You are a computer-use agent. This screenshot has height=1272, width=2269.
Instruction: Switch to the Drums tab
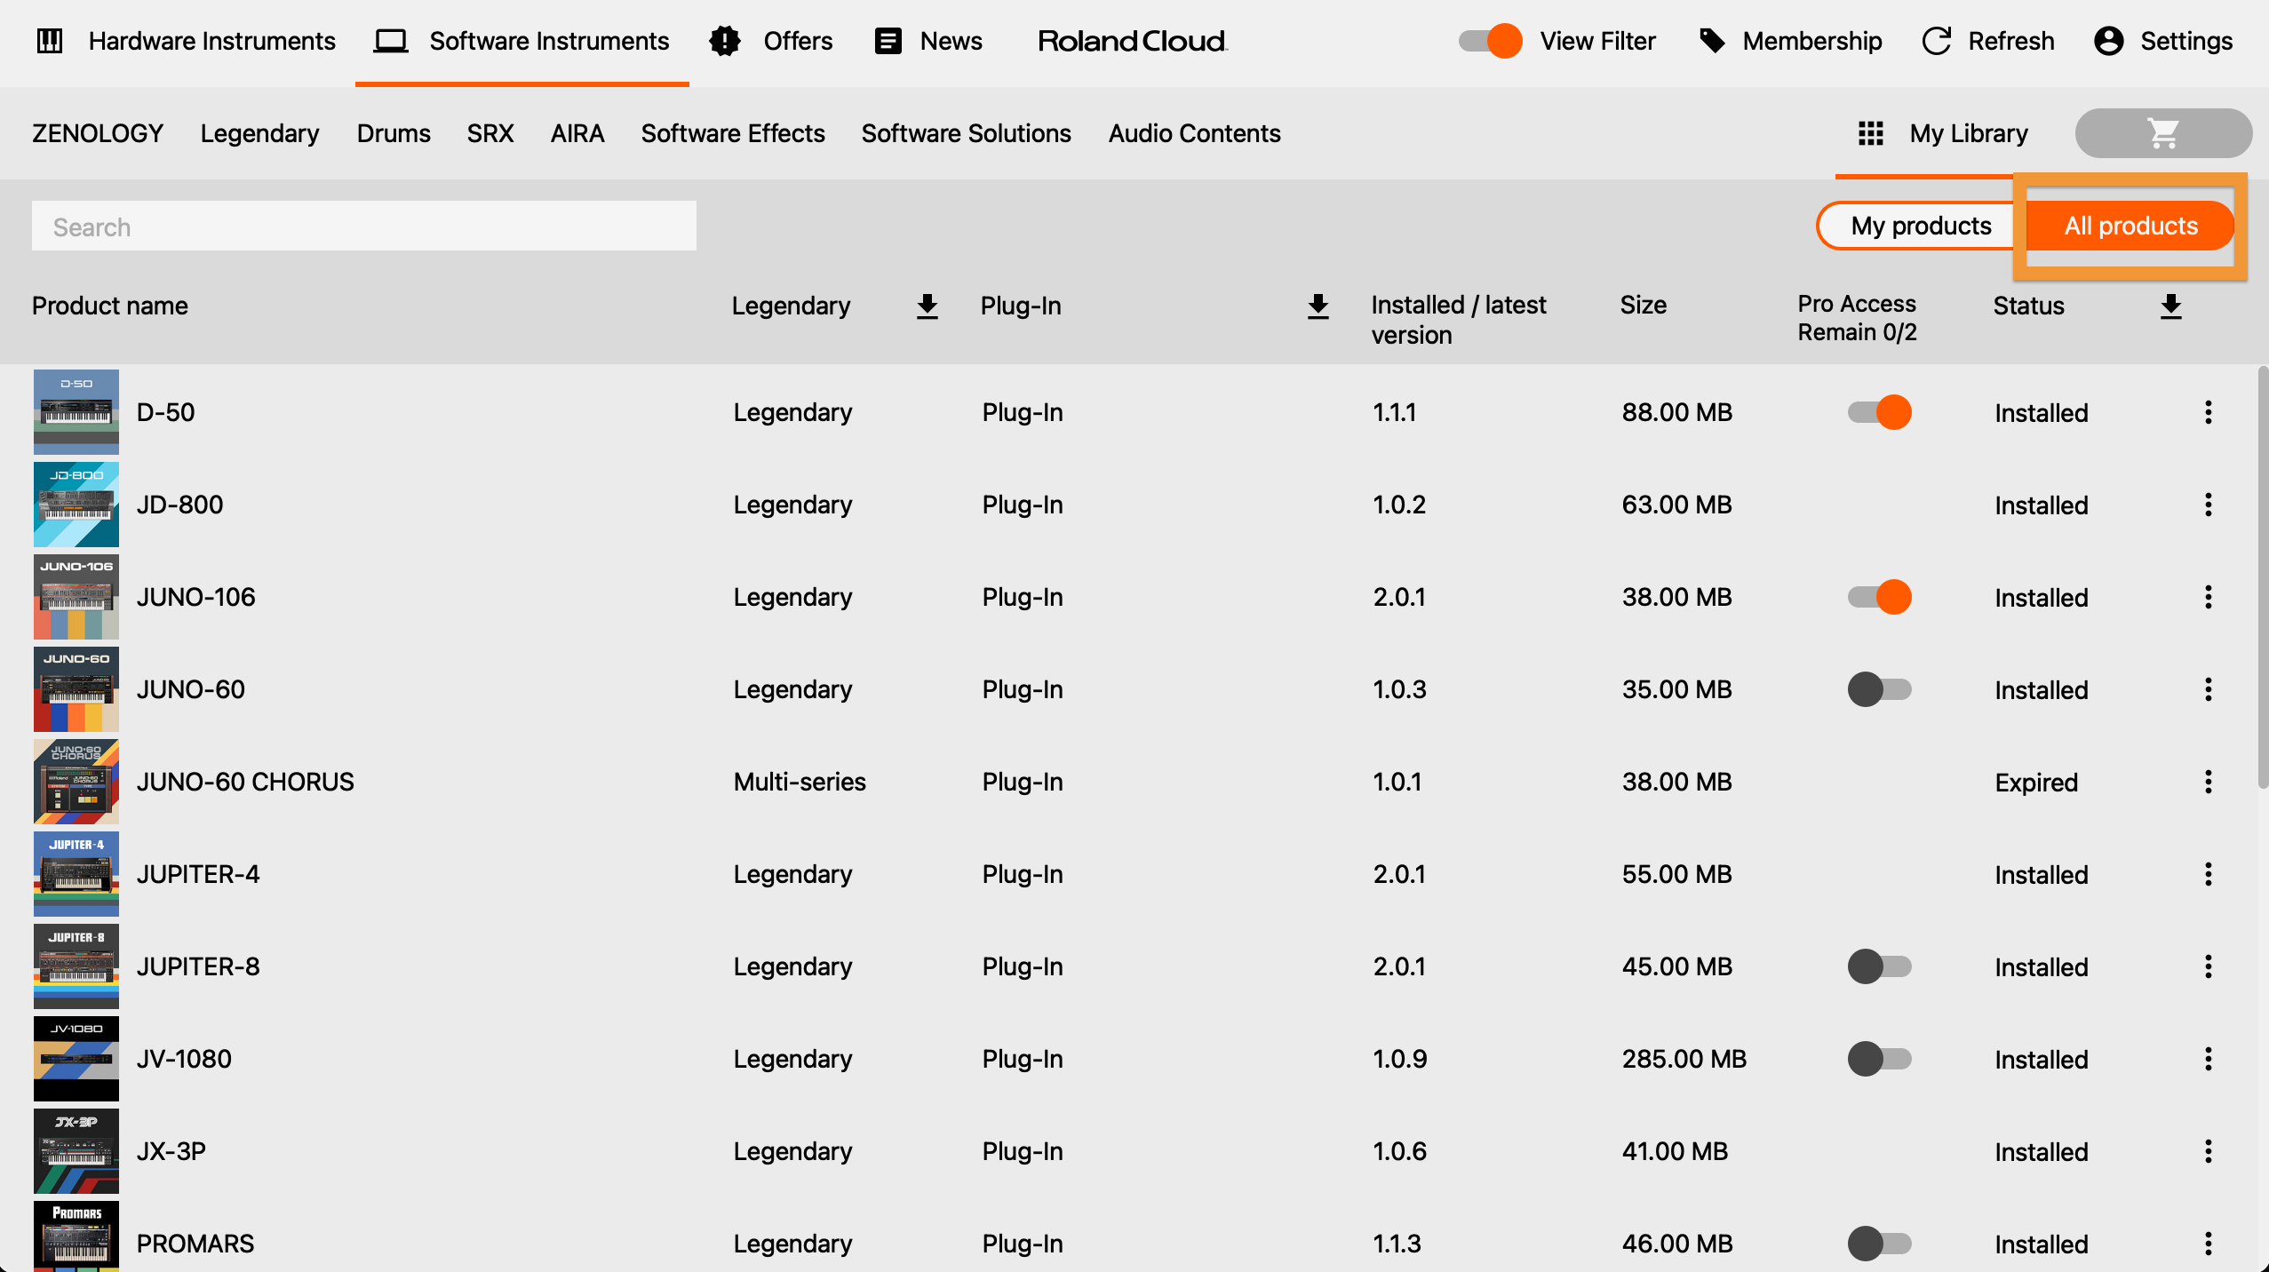[x=394, y=133]
